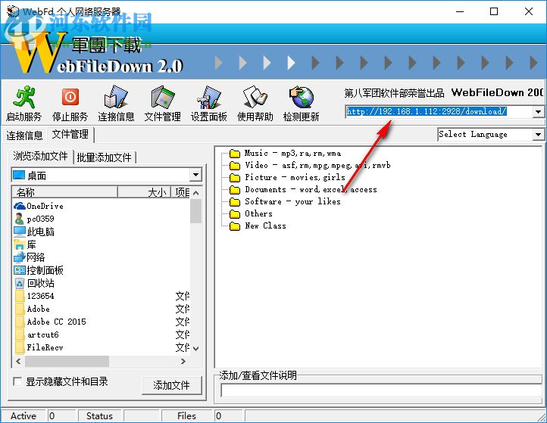Image resolution: width=547 pixels, height=423 pixels.
Task: Click the 此电脑 computer icon
Action: click(20, 232)
